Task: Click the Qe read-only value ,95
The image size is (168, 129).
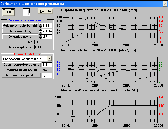Action: pos(41,42)
